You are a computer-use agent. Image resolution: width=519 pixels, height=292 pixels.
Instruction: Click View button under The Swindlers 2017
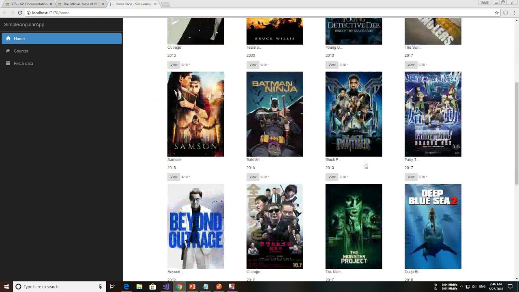pos(411,65)
